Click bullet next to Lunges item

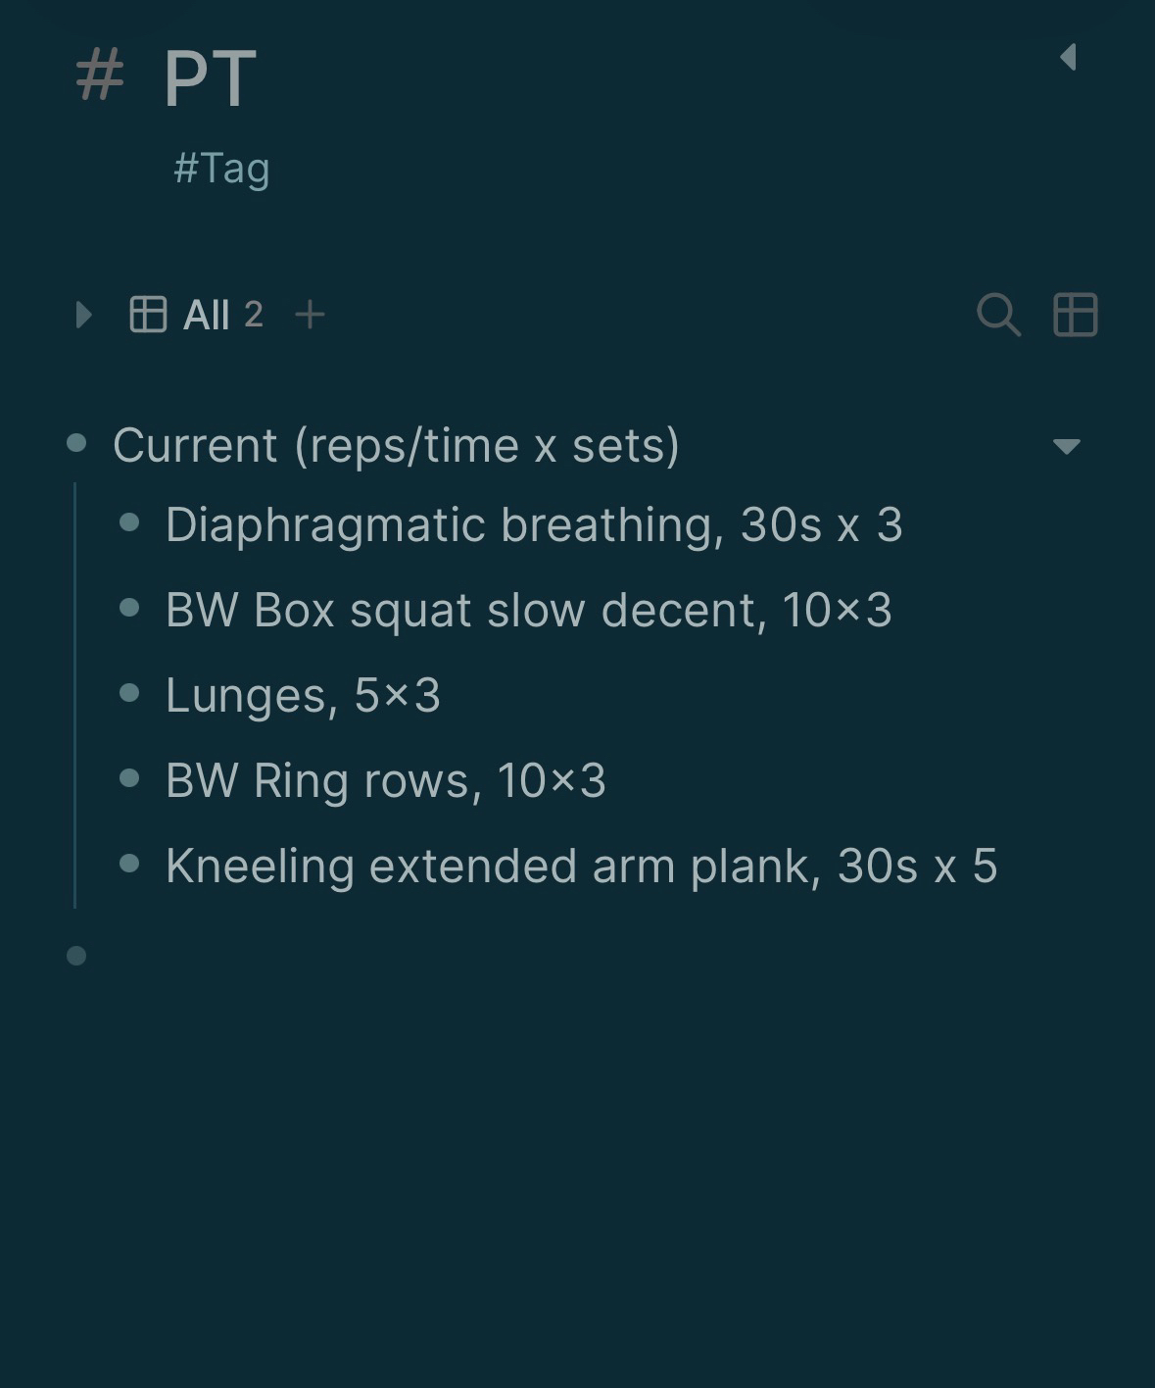pyautogui.click(x=129, y=694)
